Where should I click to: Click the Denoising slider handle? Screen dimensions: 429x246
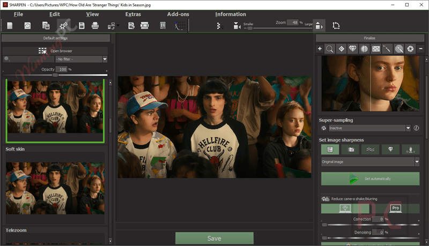click(x=324, y=238)
